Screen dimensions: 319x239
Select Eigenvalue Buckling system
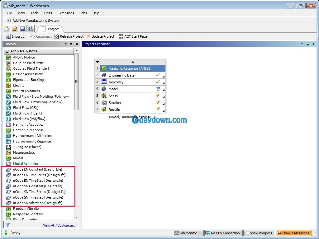[x=28, y=80]
